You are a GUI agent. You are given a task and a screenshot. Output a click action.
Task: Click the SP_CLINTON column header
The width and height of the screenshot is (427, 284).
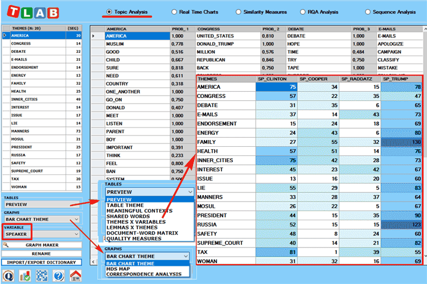click(277, 79)
